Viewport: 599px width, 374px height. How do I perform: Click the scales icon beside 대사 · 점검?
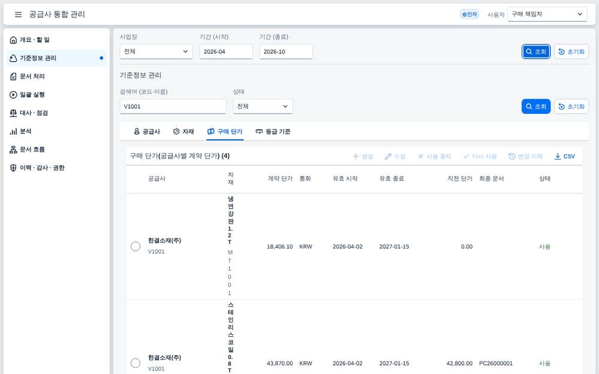point(13,113)
